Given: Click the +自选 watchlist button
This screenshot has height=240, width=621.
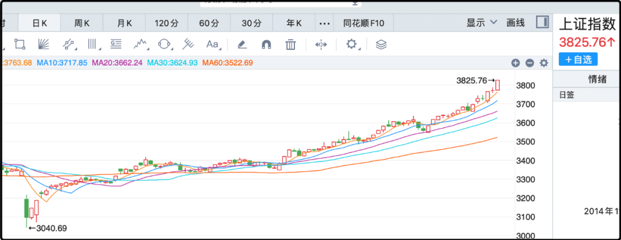Looking at the screenshot, I should click(578, 59).
